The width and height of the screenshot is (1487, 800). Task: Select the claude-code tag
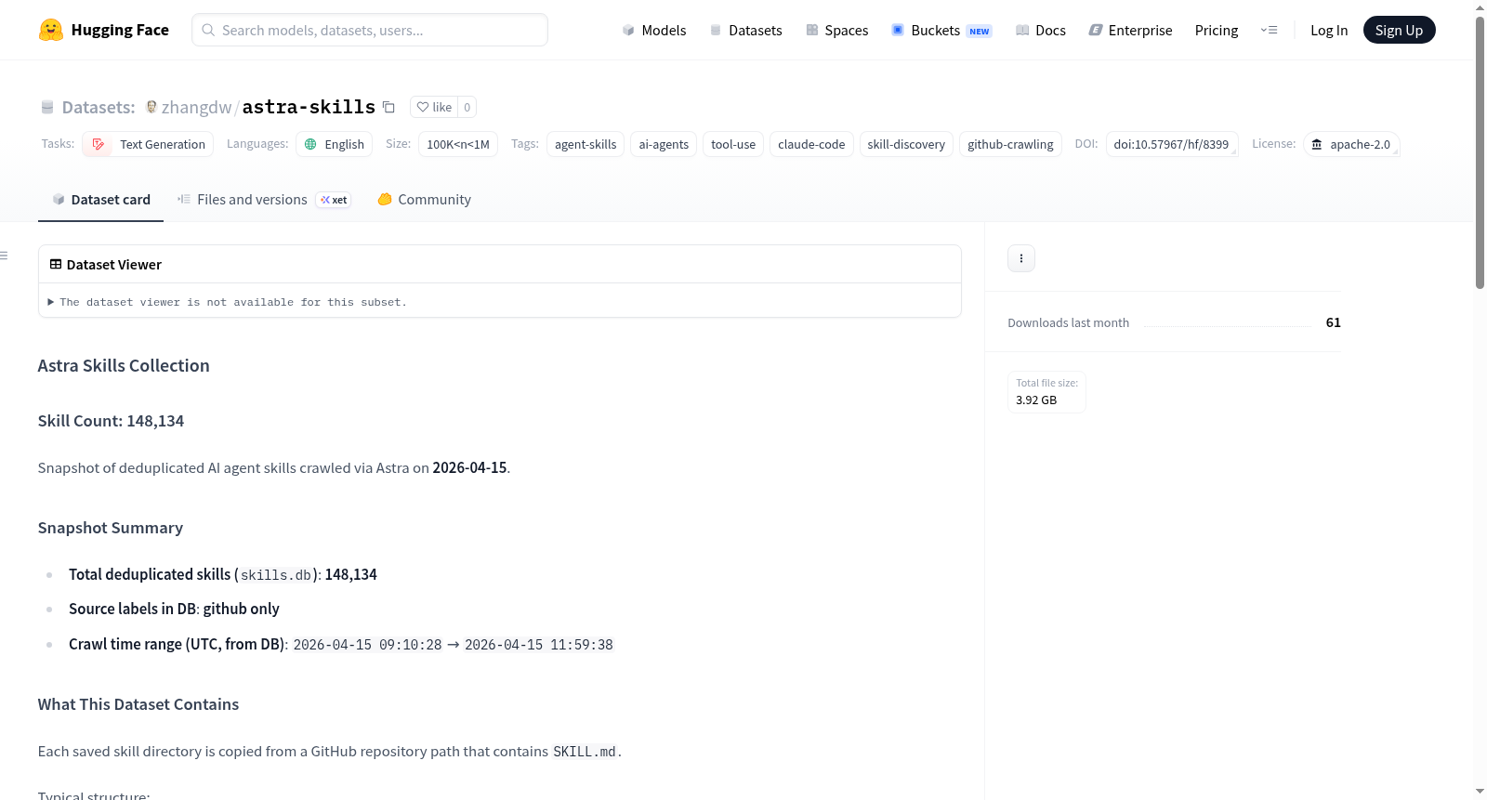[811, 144]
